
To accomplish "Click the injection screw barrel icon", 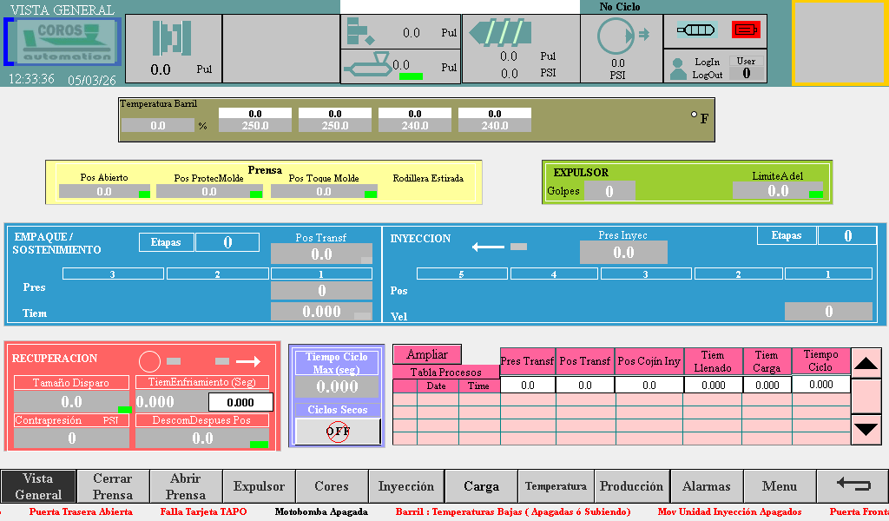I will [498, 33].
